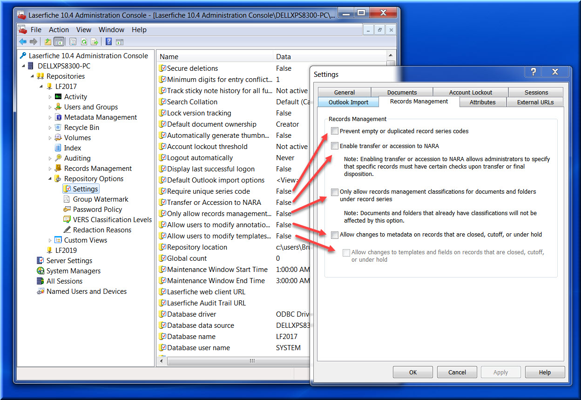
Task: Tick Allow changes to metadata on records
Action: 335,235
